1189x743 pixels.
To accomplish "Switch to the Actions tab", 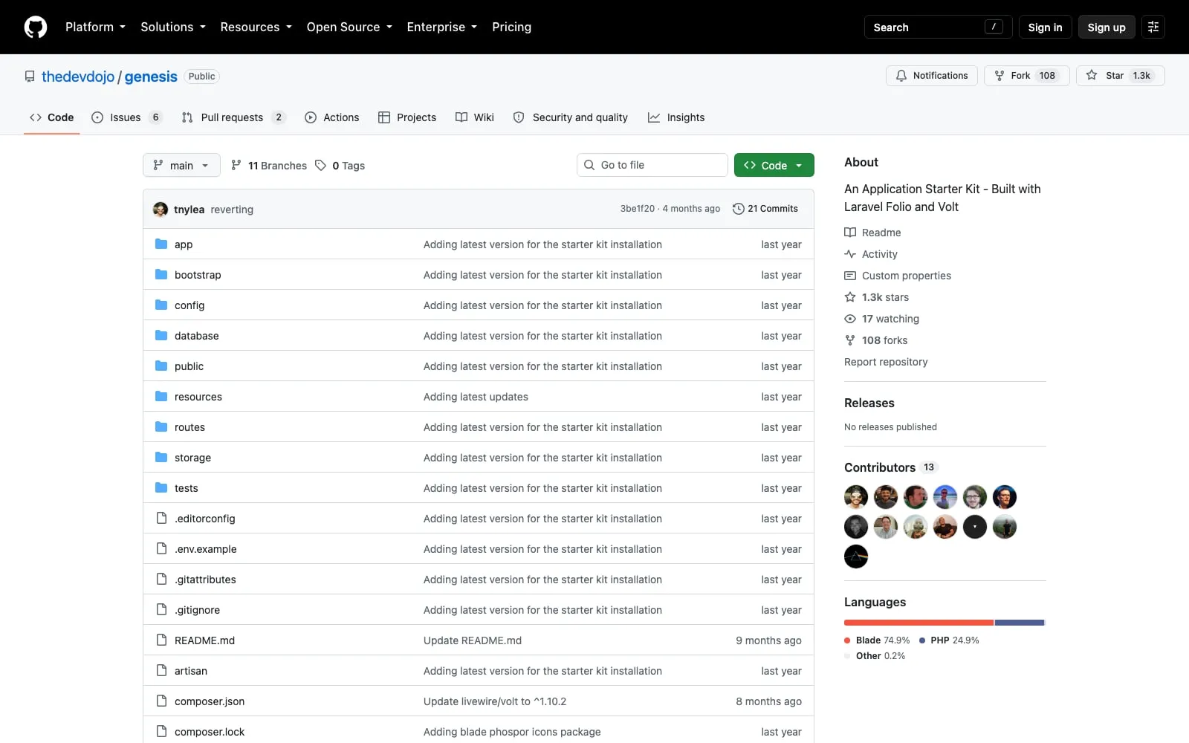I will point(331,117).
